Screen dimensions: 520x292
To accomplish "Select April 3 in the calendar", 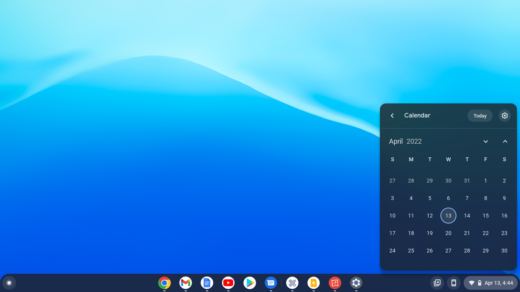I will coord(392,198).
